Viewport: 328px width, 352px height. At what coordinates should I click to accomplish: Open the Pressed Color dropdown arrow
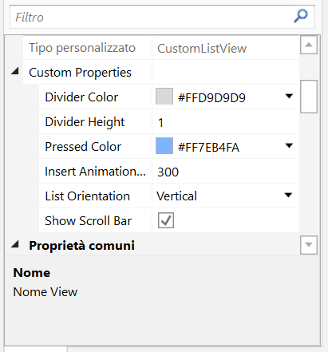(289, 145)
